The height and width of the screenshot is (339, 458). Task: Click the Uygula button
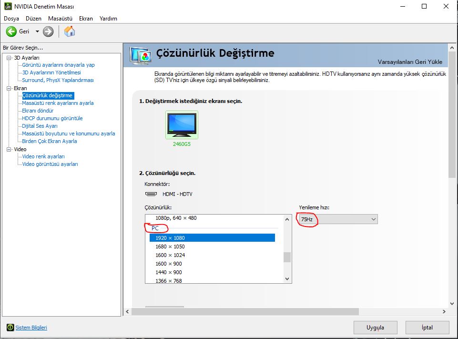(376, 328)
